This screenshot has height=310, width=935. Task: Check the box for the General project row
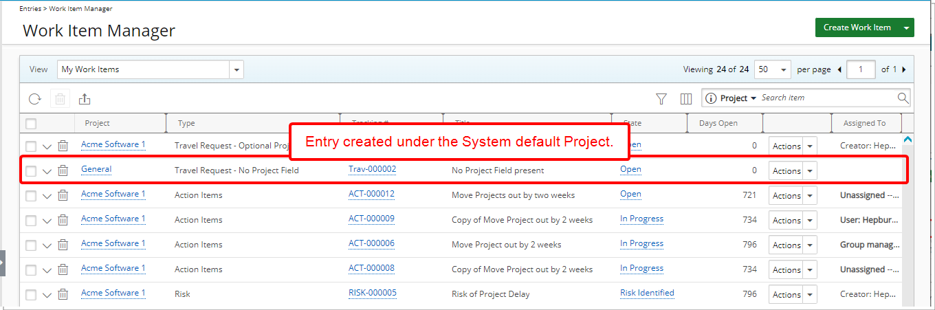tap(31, 170)
